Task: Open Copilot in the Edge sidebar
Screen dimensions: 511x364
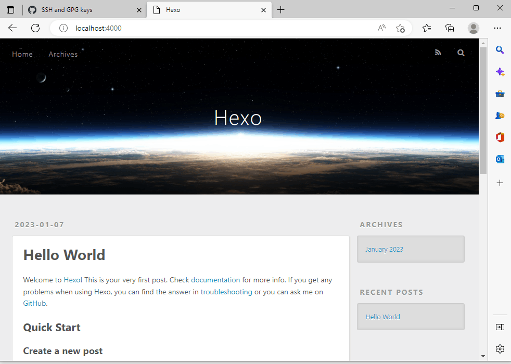Action: [500, 72]
